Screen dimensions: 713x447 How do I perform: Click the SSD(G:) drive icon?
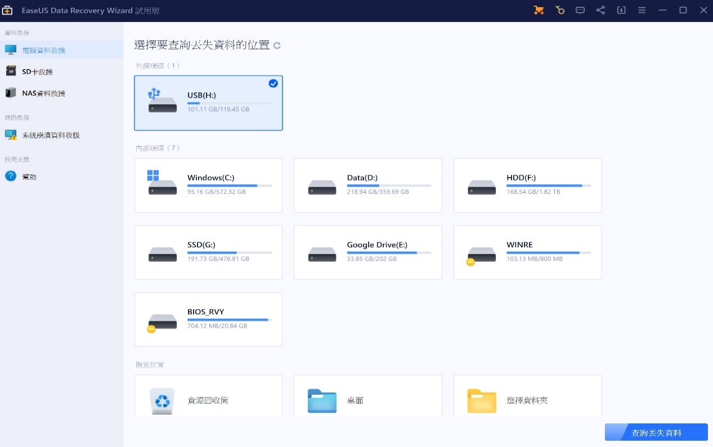163,254
